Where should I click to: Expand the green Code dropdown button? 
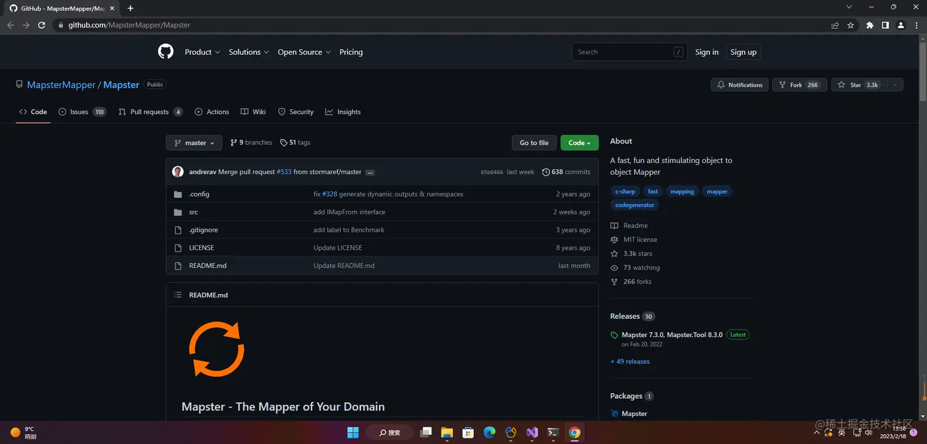click(579, 143)
